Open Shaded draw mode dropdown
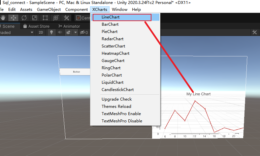260x156 pixels. coord(17,33)
